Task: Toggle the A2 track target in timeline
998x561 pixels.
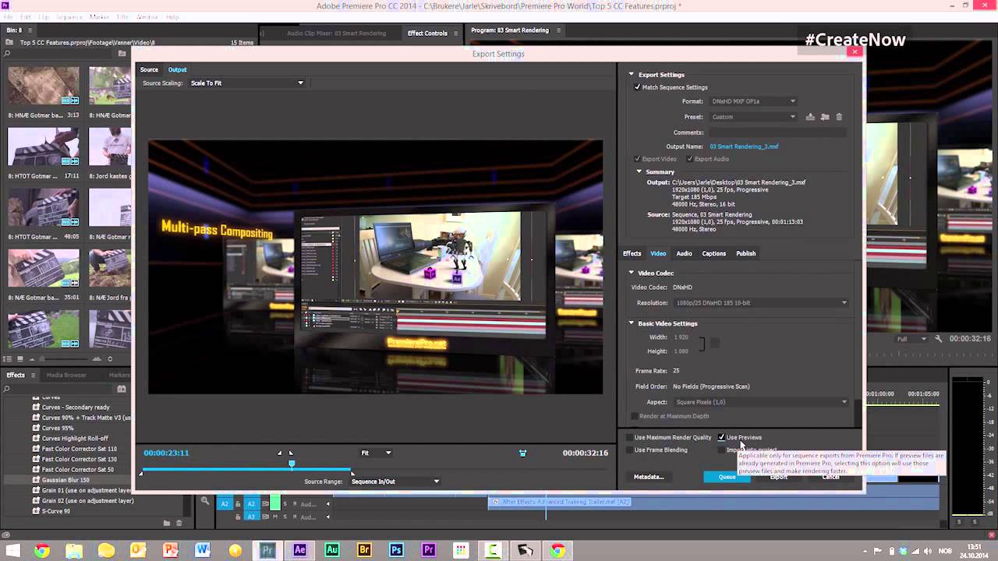Action: (251, 504)
